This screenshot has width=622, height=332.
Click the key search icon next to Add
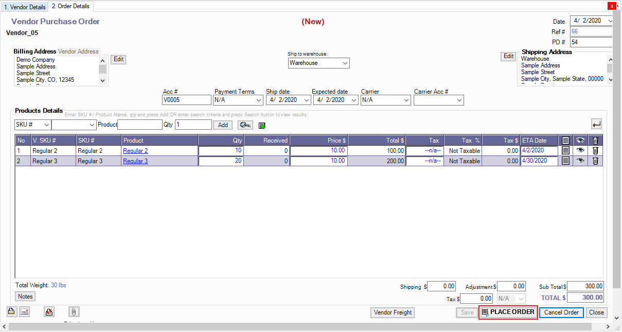(x=245, y=125)
